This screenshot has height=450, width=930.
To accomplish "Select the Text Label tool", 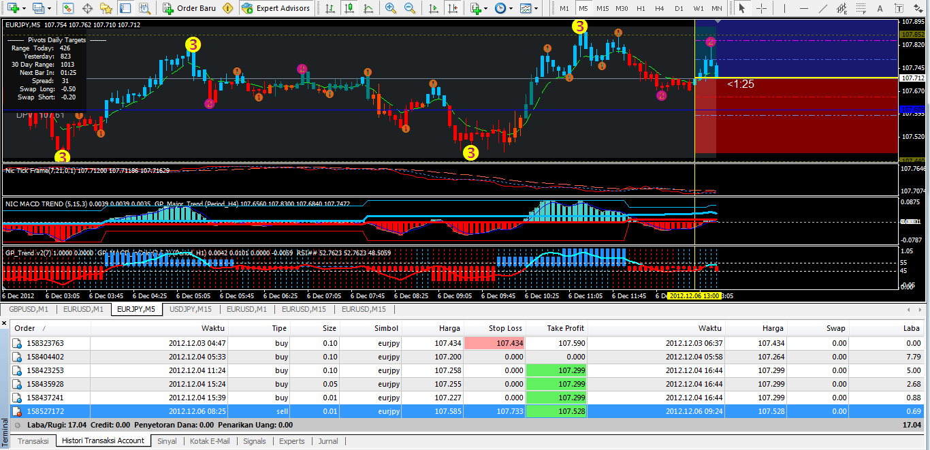I will tap(900, 8).
